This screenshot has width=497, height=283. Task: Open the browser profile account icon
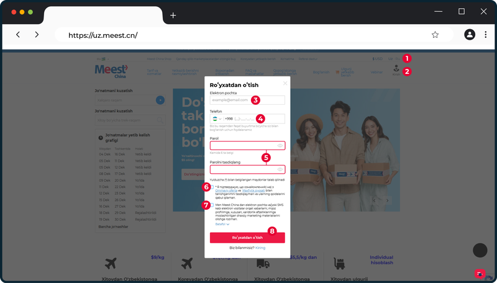point(470,35)
